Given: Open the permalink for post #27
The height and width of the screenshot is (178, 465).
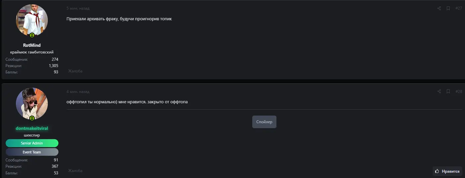Looking at the screenshot, I should pos(458,8).
